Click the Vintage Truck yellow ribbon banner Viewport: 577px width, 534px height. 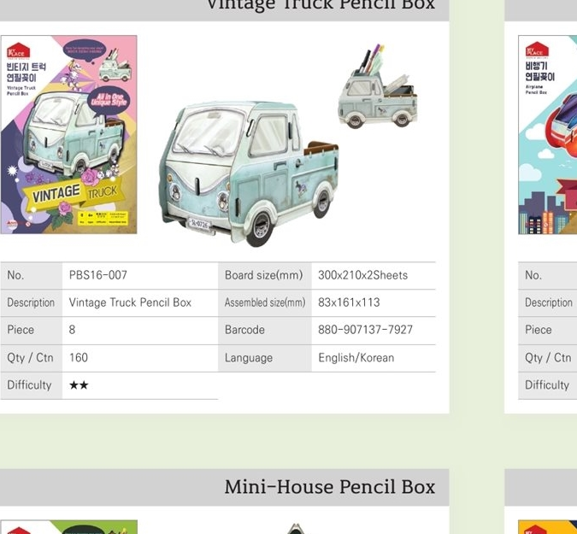70,193
